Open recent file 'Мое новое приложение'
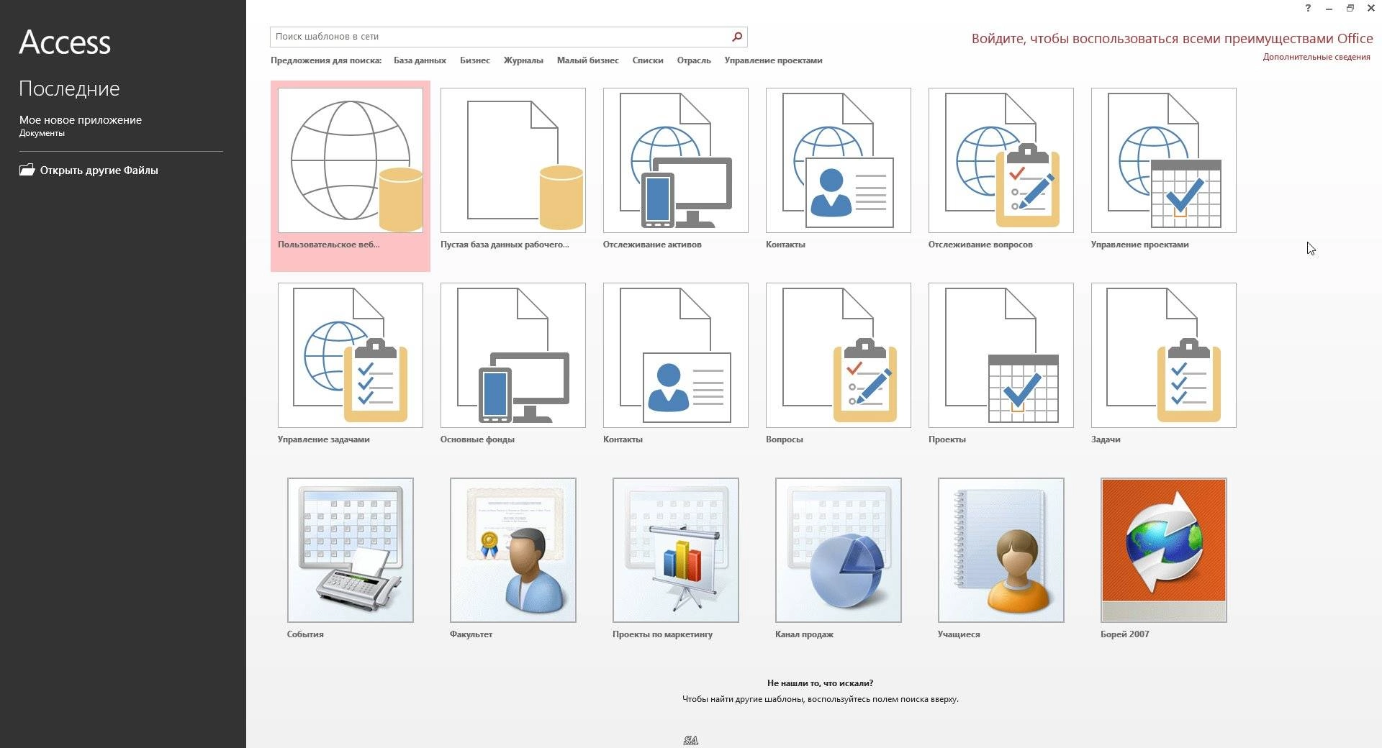Screen dimensions: 1382x748 click(x=81, y=125)
